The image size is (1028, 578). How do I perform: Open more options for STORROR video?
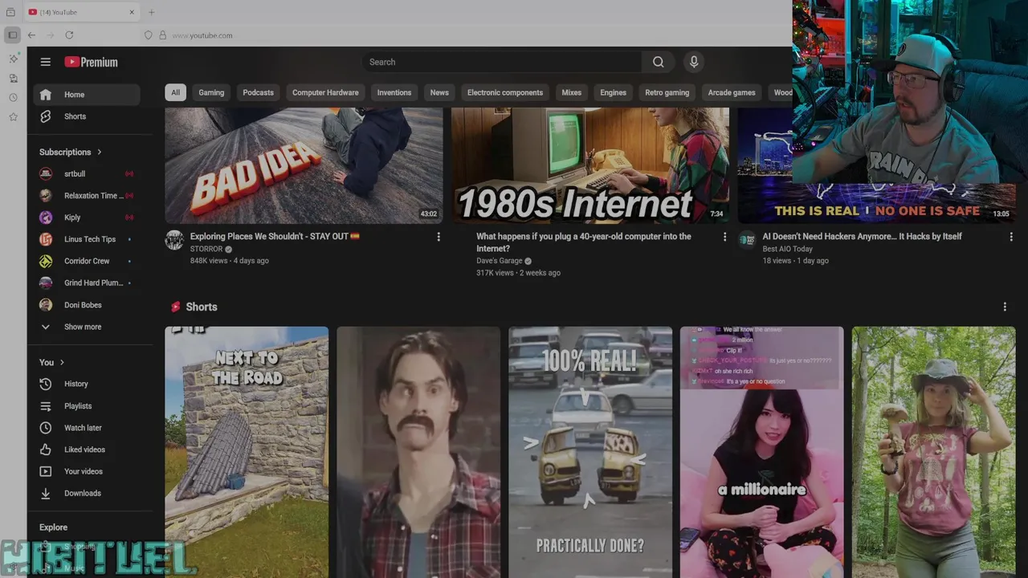[439, 237]
